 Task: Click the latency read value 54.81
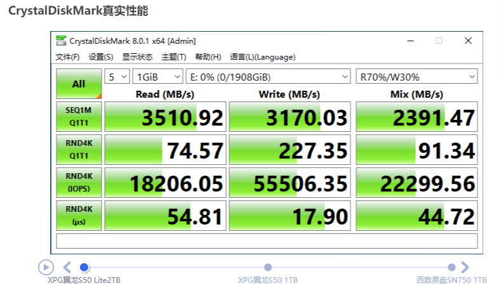click(x=165, y=216)
